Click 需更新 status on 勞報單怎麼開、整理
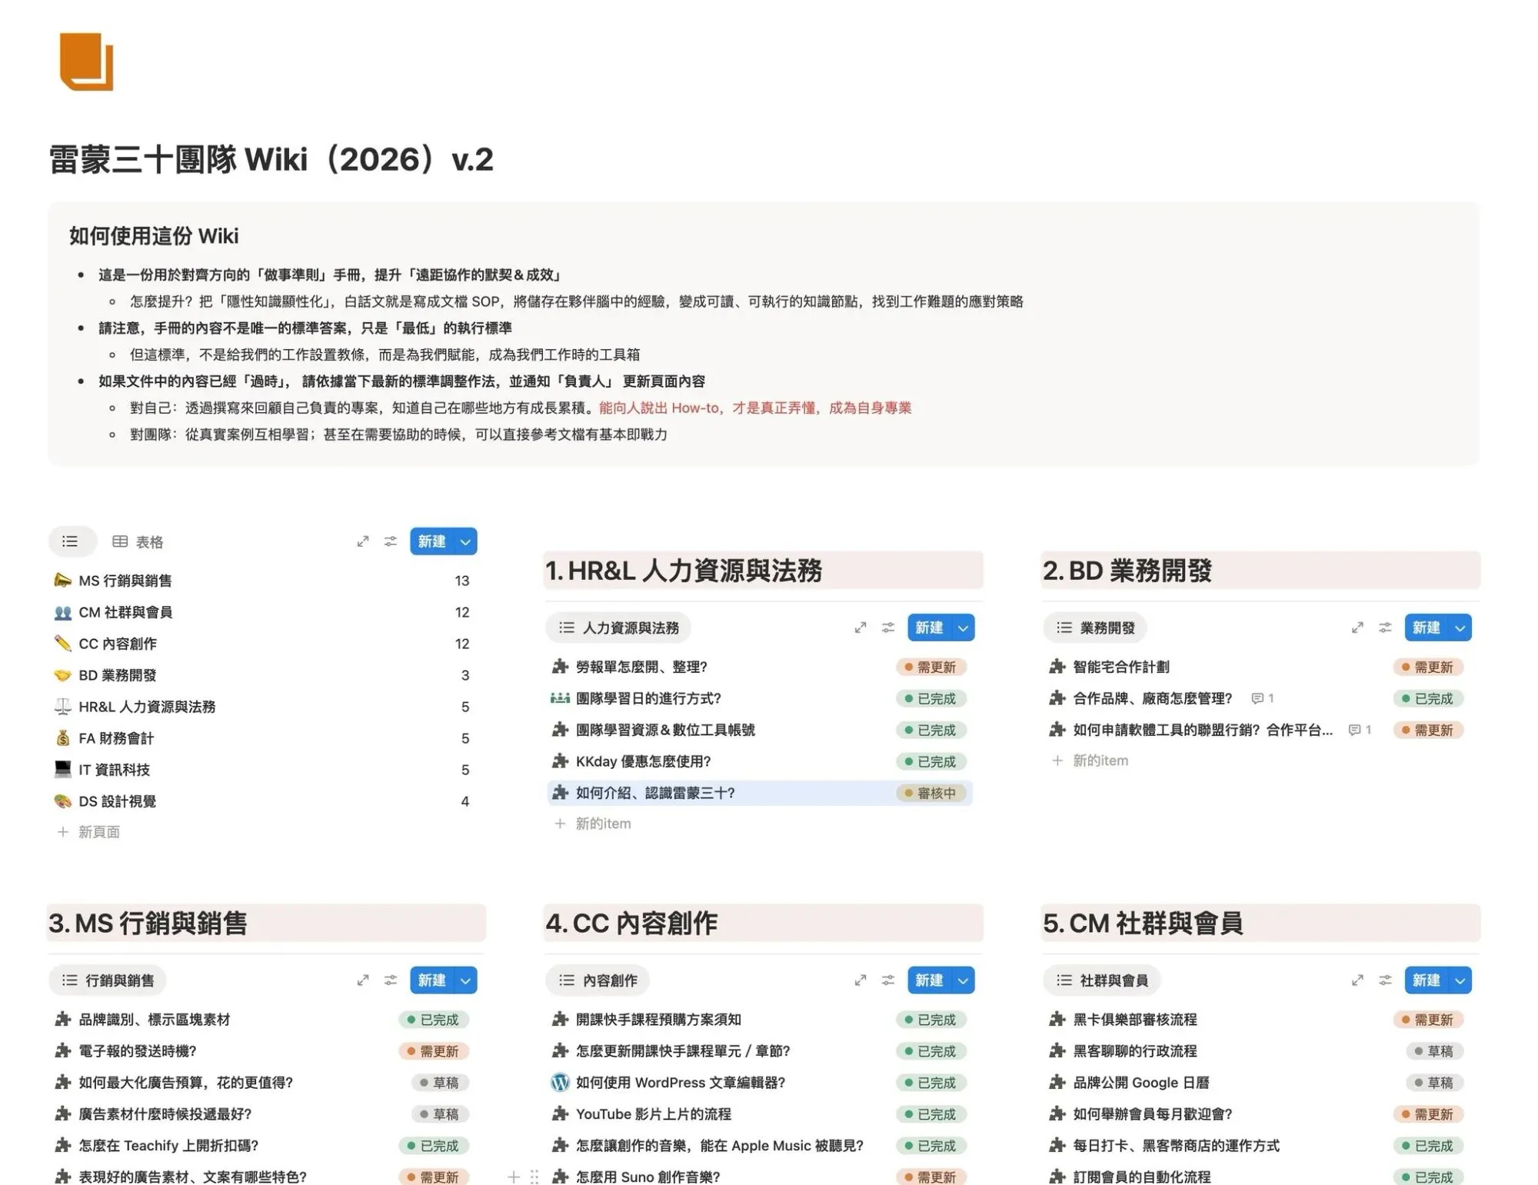Screen dimensions: 1538x1185 tap(930, 667)
